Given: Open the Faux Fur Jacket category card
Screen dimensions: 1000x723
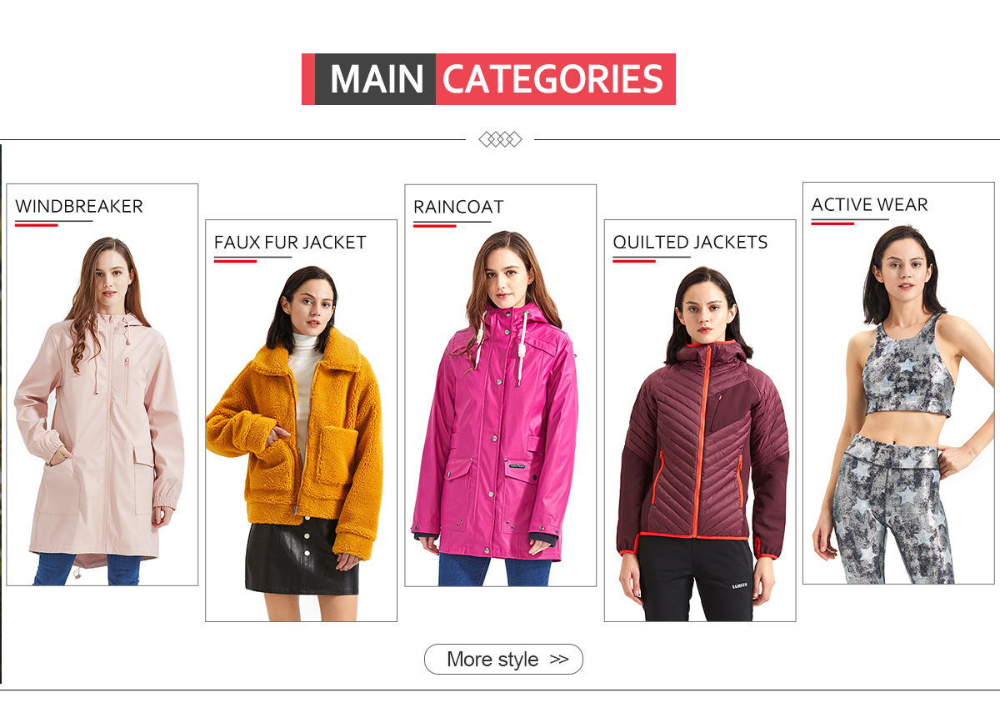Looking at the screenshot, I should click(301, 420).
